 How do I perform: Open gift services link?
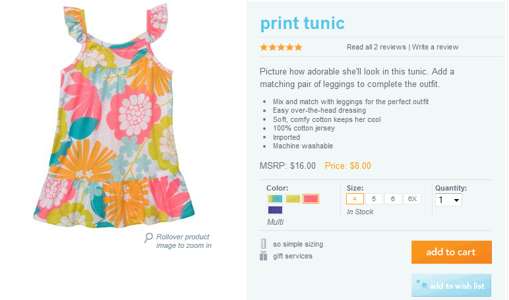[293, 256]
